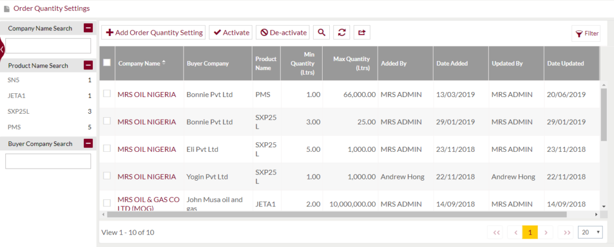The width and height of the screenshot is (614, 247).
Task: Focus the Company Name Search input field
Action: (48, 45)
